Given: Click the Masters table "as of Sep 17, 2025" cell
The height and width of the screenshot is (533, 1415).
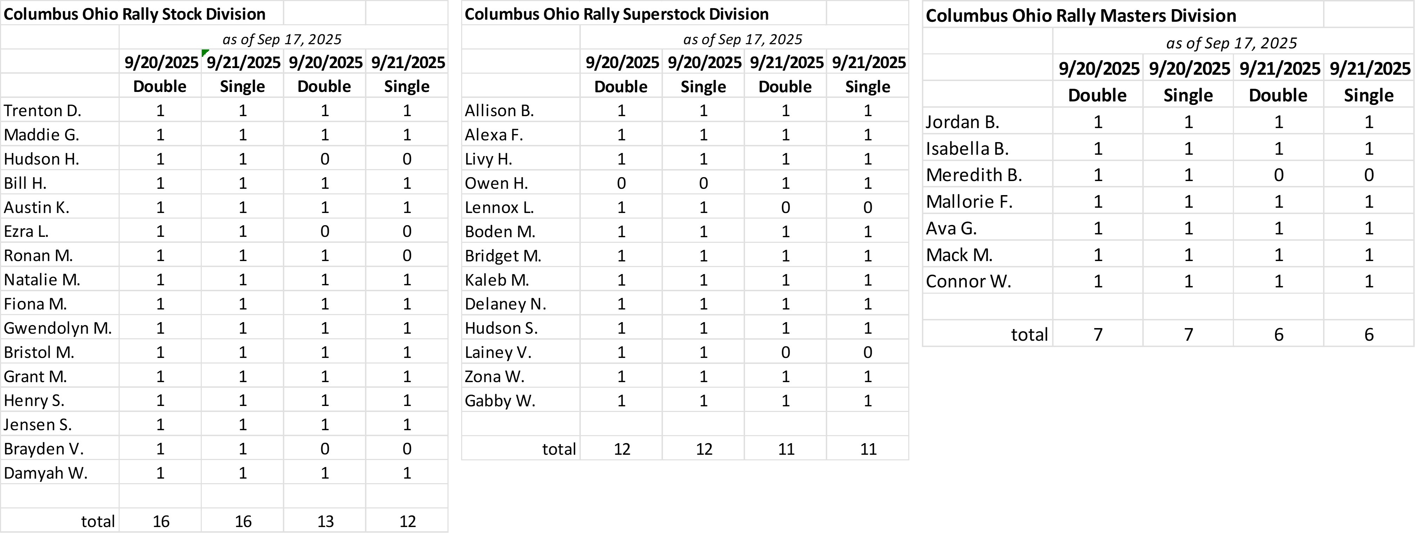Looking at the screenshot, I should point(1231,43).
